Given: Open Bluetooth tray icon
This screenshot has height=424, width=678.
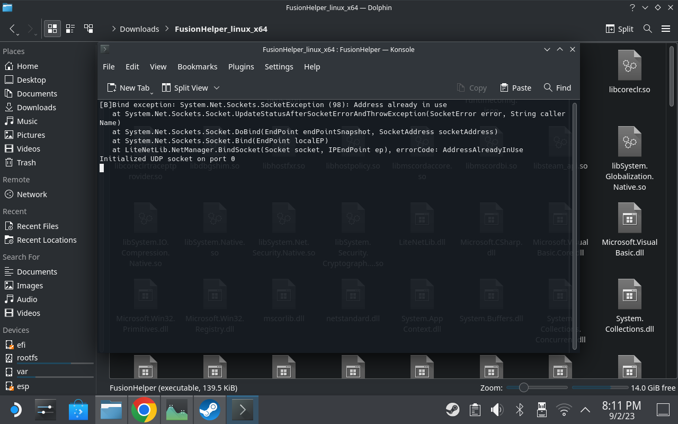Looking at the screenshot, I should click(x=520, y=410).
